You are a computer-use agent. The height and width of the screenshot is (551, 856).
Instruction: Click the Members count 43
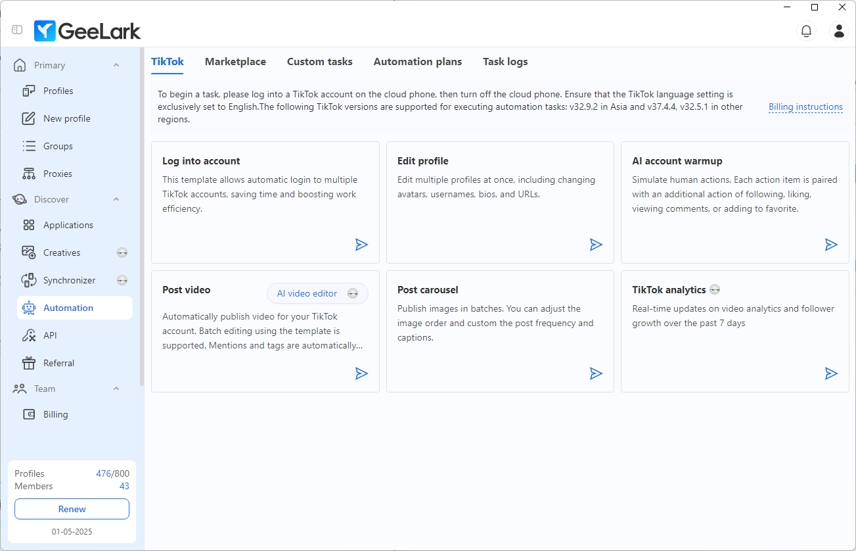click(x=124, y=486)
